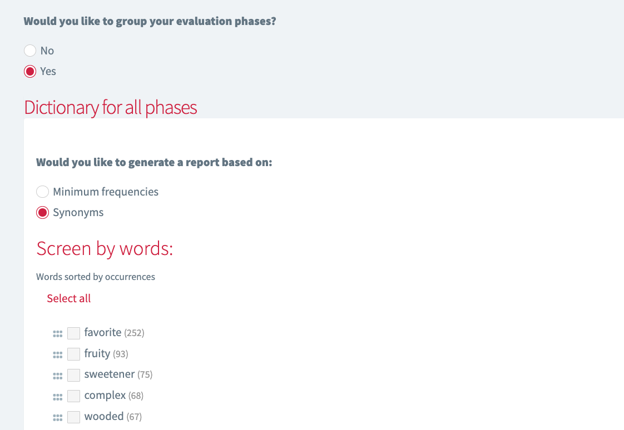
Task: Check the 'sweetener' word checkbox
Action: tap(73, 375)
